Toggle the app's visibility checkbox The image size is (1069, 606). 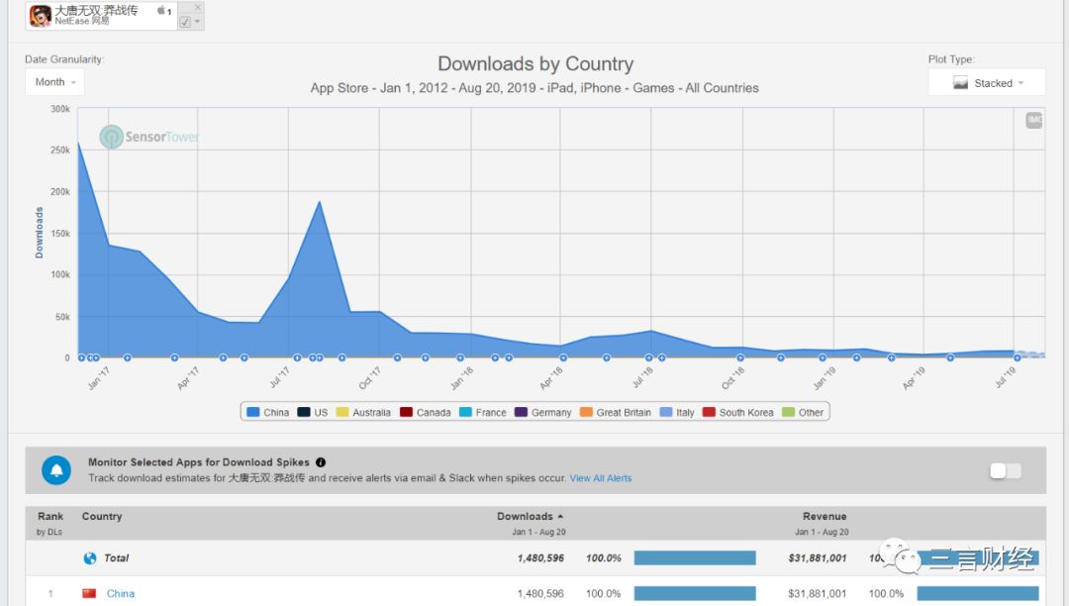point(185,22)
